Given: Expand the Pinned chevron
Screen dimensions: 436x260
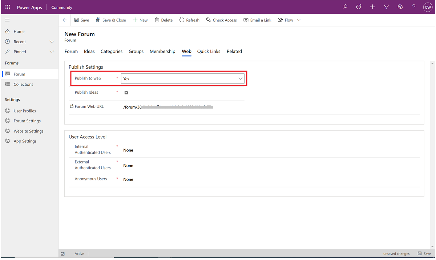Looking at the screenshot, I should 52,52.
